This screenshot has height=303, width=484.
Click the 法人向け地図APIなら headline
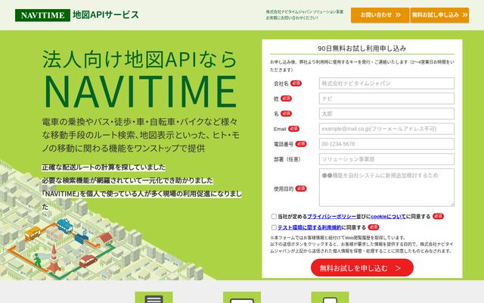click(x=139, y=59)
